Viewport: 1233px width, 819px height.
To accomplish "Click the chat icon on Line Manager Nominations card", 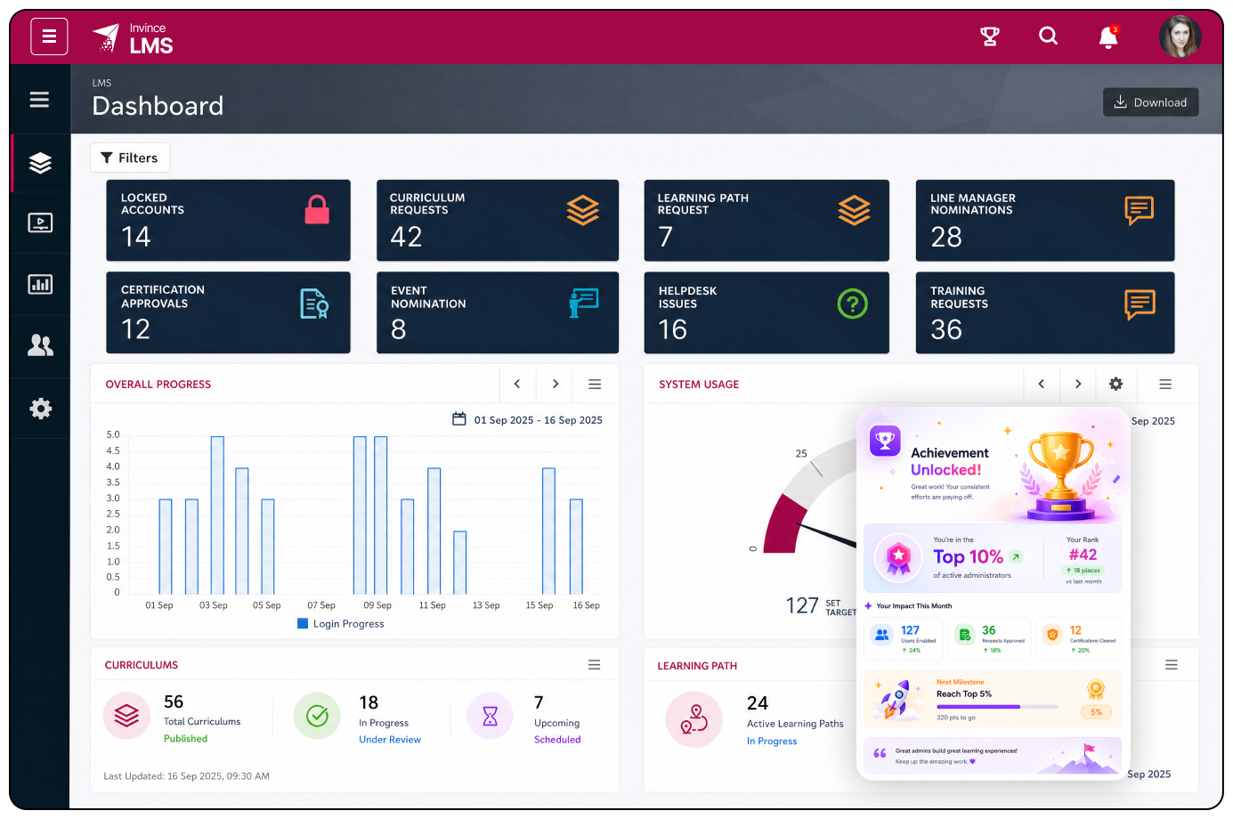I will [x=1140, y=211].
